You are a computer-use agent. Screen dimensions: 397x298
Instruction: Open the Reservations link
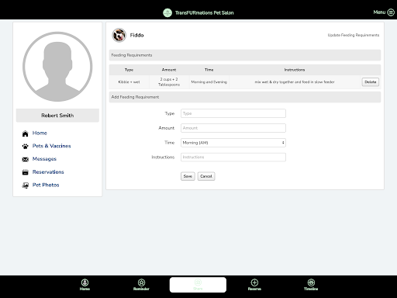(x=48, y=172)
